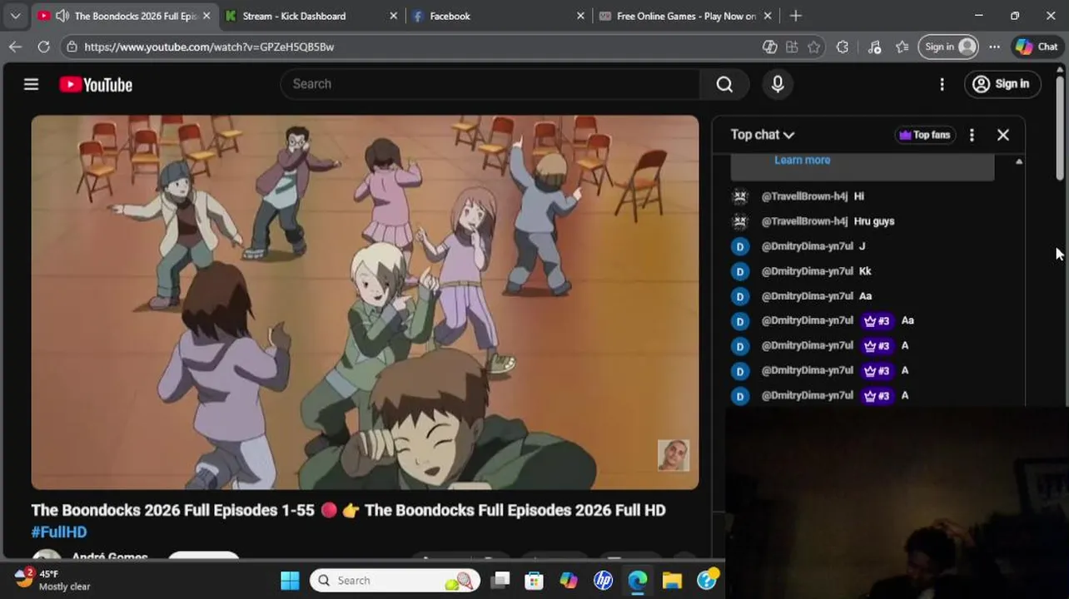Open the Top fans leaderboard
Screen dimensions: 1069x599
click(x=924, y=135)
